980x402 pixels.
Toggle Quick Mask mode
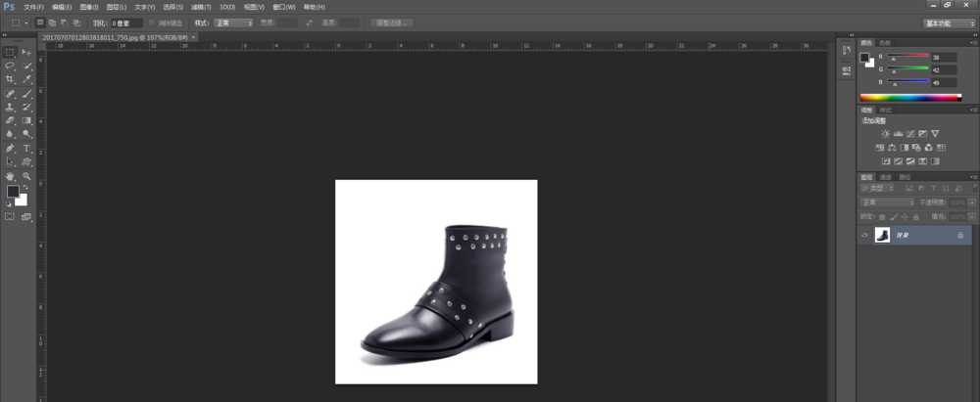click(10, 216)
